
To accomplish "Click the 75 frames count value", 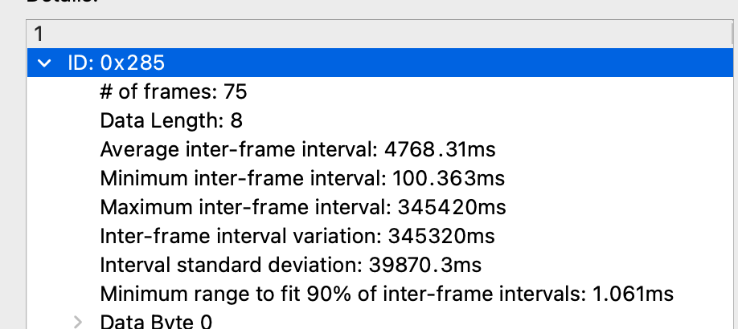I will click(x=236, y=92).
